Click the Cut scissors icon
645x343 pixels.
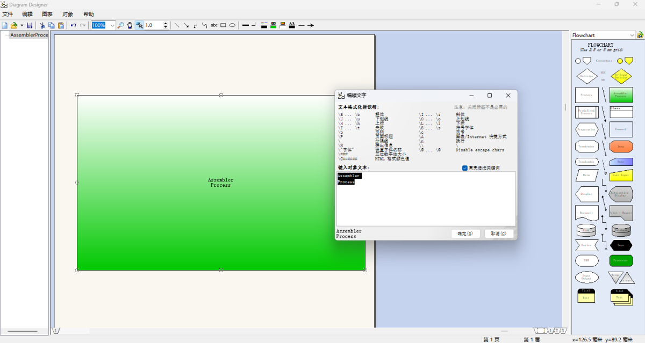coord(42,25)
